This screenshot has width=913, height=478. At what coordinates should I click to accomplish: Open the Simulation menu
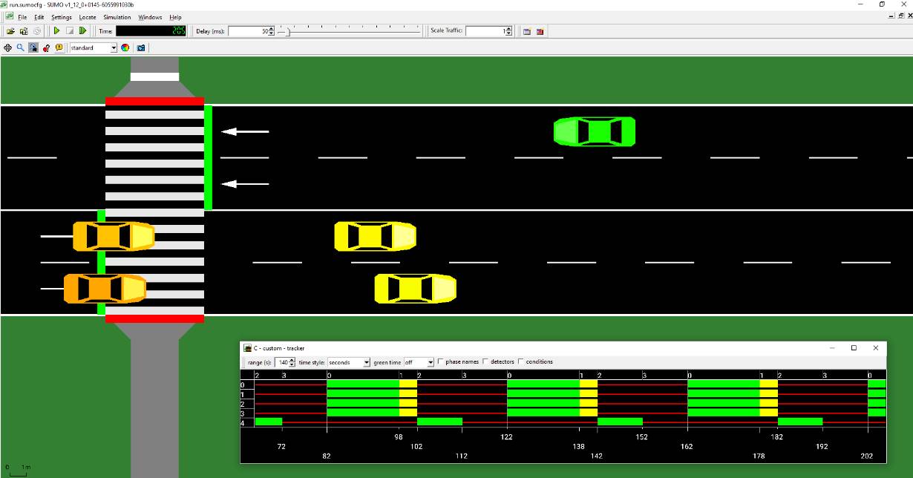coord(117,17)
